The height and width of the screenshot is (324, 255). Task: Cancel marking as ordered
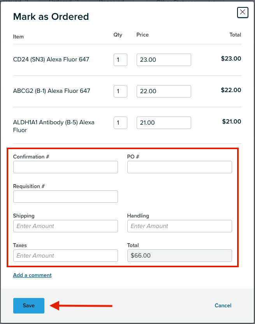pyautogui.click(x=223, y=306)
